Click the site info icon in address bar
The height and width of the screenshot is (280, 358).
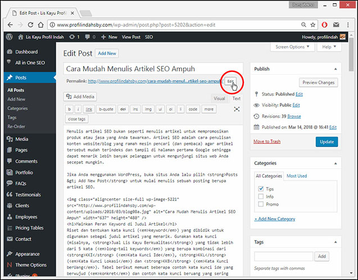[x=52, y=25]
